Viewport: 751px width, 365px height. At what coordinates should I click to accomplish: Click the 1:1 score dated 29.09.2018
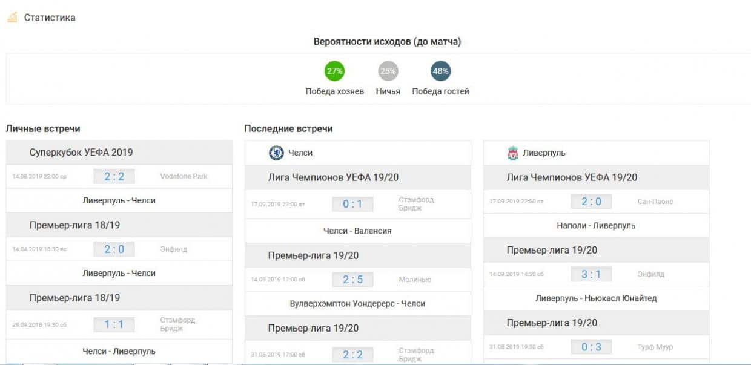114,324
